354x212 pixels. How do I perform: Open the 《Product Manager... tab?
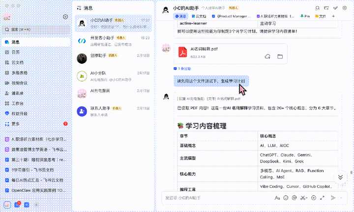(x=232, y=16)
